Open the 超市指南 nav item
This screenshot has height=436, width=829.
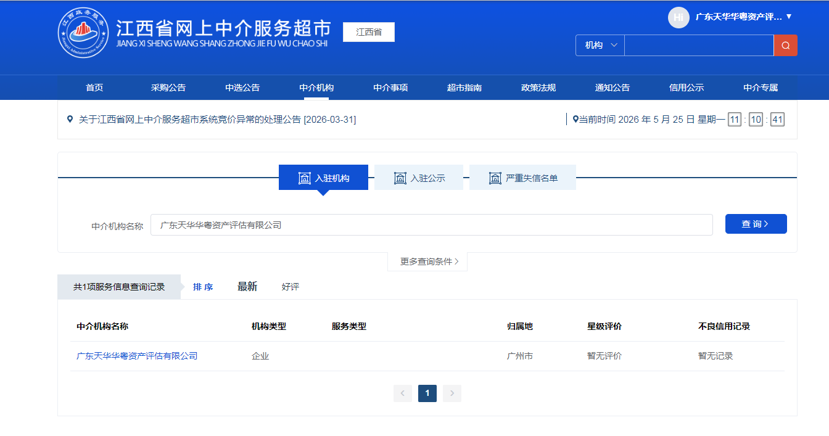(464, 88)
